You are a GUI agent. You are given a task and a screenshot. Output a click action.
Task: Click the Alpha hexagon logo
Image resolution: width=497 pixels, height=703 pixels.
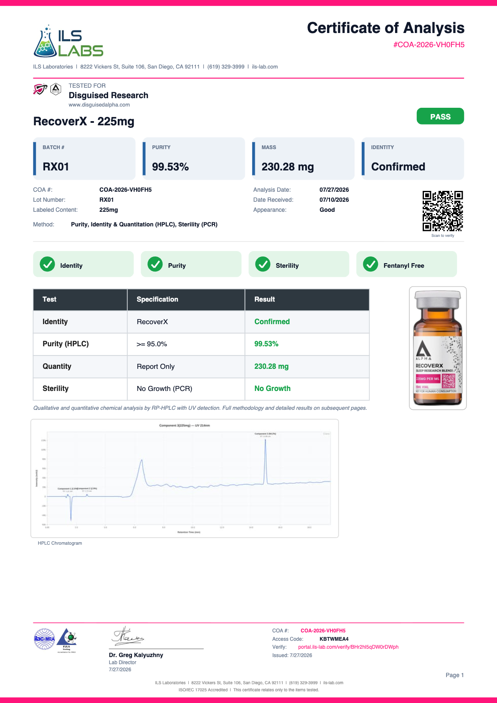(x=56, y=89)
